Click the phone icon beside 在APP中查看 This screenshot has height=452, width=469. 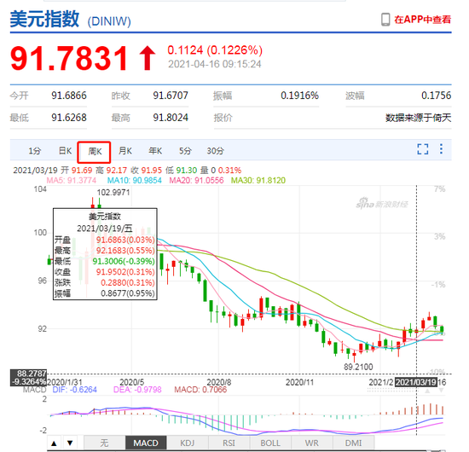[x=385, y=20]
